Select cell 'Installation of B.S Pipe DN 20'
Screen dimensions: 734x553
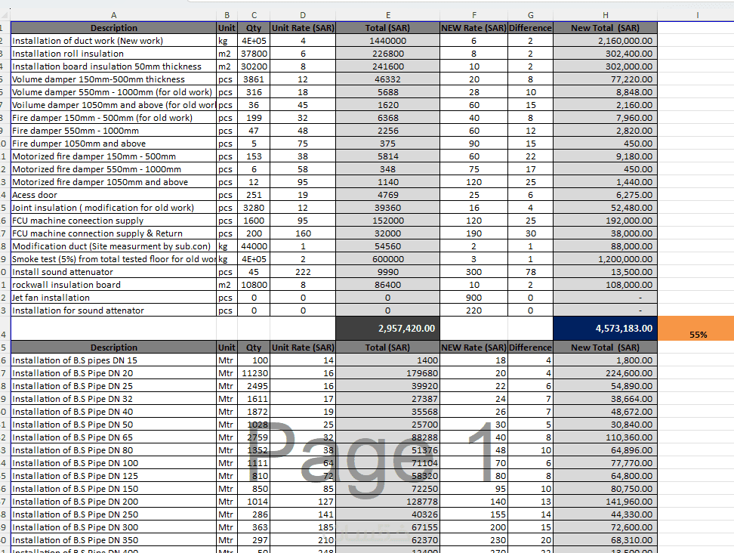[114, 373]
